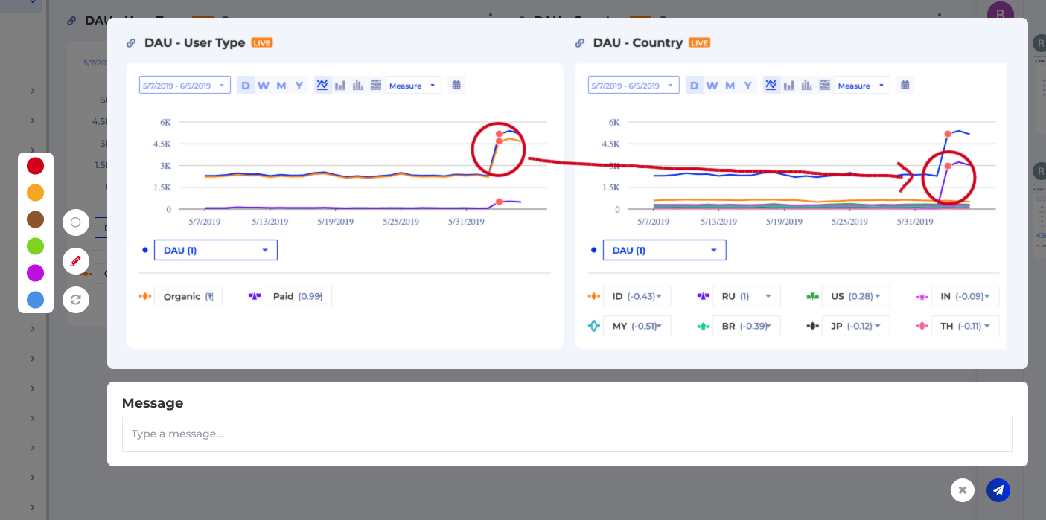Viewport: 1046px width, 520px height.
Task: Open date range dropdown in DAU - Country
Action: [634, 86]
